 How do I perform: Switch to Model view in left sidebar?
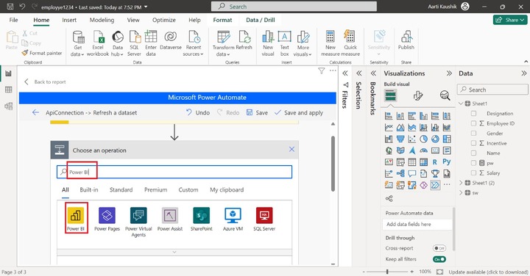[x=8, y=106]
